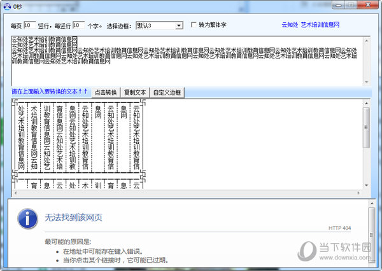Focus the 每竖行 characters input field

pyautogui.click(x=78, y=25)
